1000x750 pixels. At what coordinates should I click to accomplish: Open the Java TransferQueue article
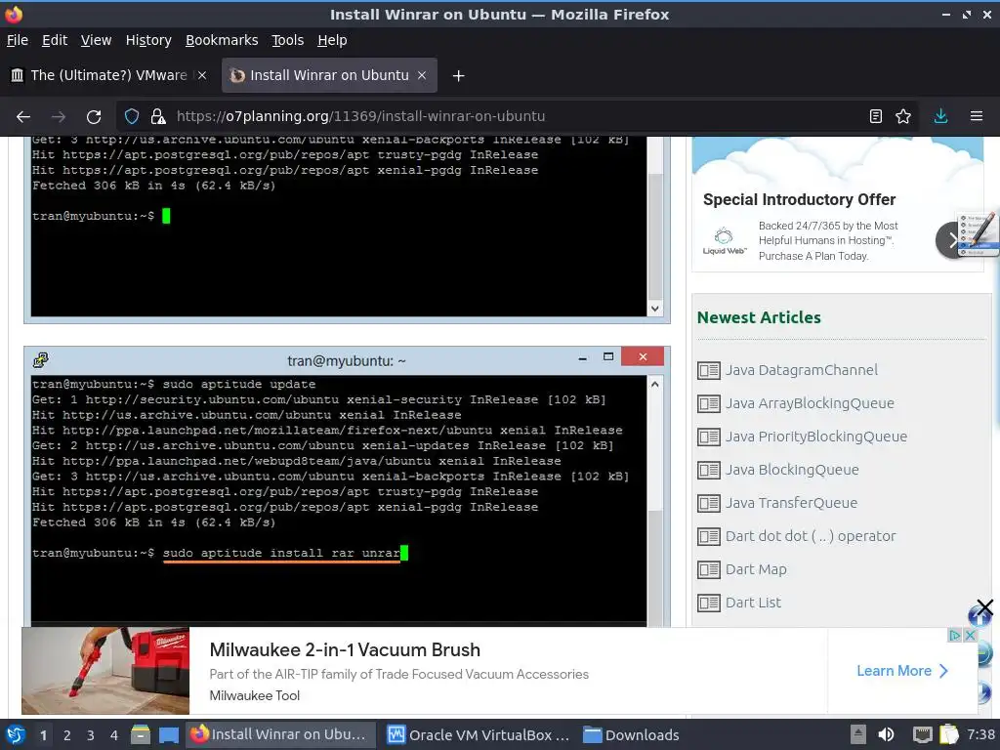(791, 503)
